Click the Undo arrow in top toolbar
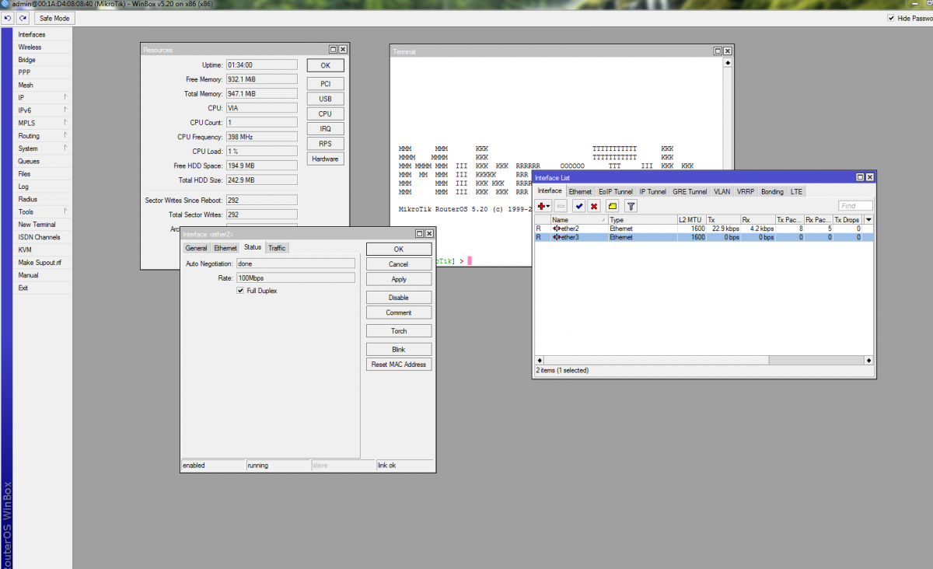 [8, 18]
